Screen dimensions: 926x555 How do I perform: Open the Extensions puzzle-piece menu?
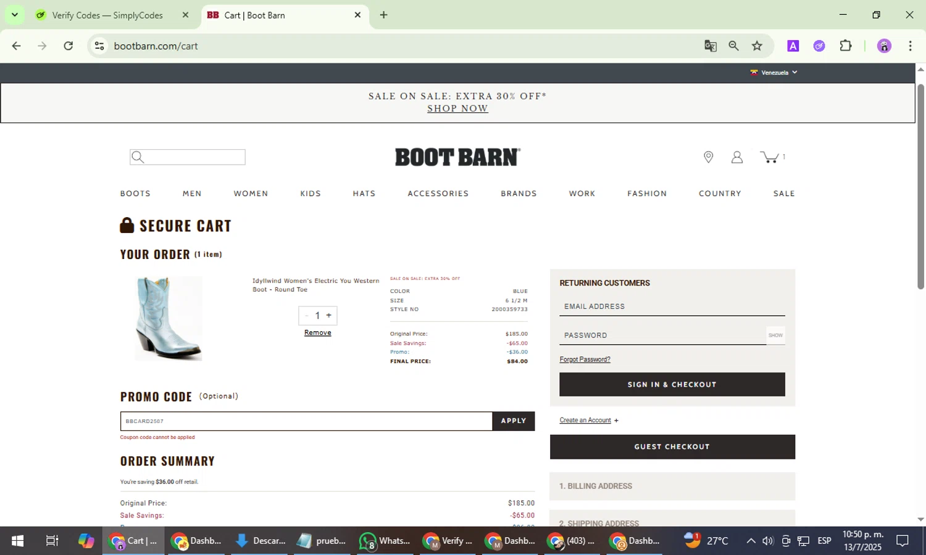[846, 46]
